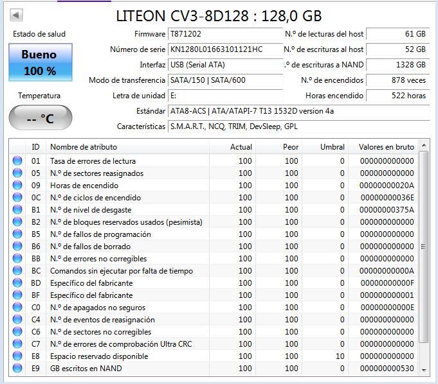The width and height of the screenshot is (438, 384).
Task: Select row N.º de fallos de borrado
Action: 214,246
